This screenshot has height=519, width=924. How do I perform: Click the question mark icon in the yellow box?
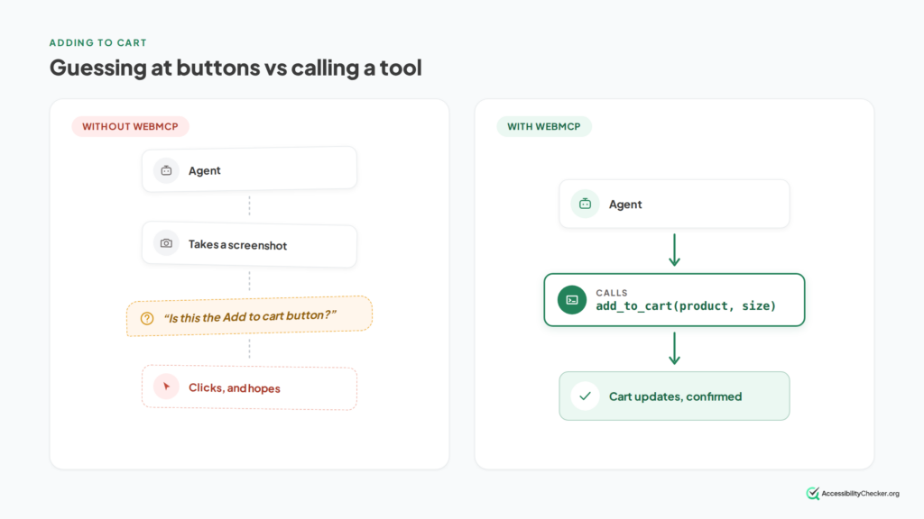pyautogui.click(x=147, y=319)
